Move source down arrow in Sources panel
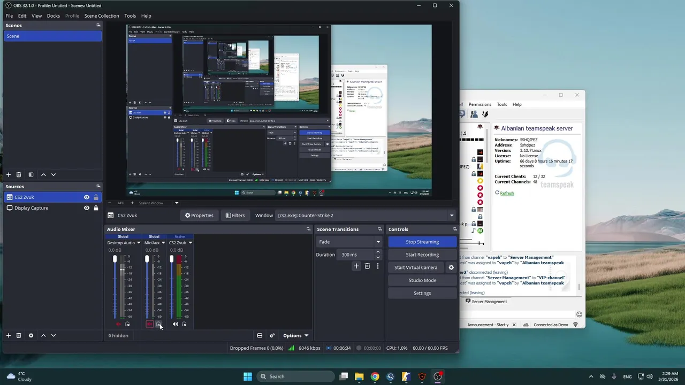The image size is (685, 385). [53, 335]
